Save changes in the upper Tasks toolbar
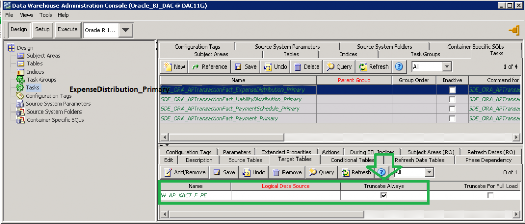Image resolution: width=525 pixels, height=224 pixels. [246, 67]
